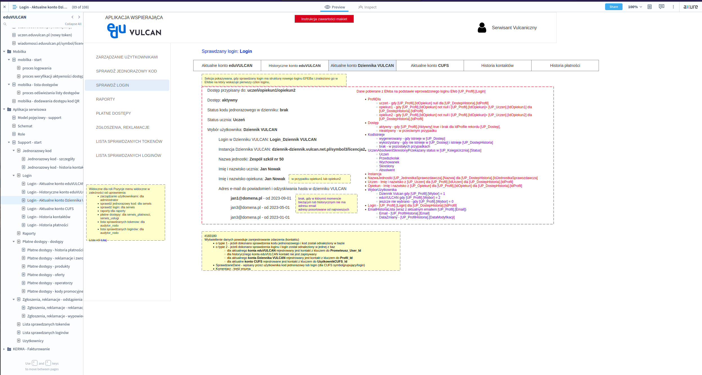
Task: Open the comments speech bubble icon
Action: [661, 7]
